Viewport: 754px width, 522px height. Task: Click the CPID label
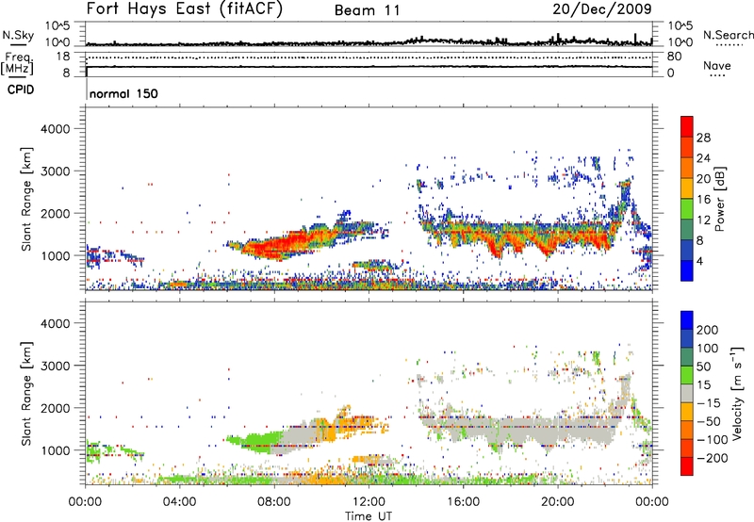(x=21, y=90)
